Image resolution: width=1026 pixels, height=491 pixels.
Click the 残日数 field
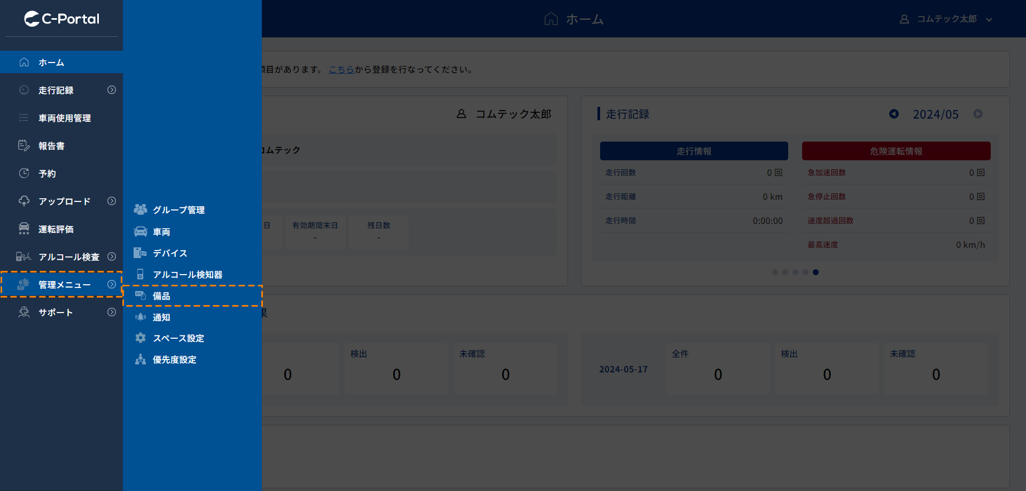tap(379, 232)
